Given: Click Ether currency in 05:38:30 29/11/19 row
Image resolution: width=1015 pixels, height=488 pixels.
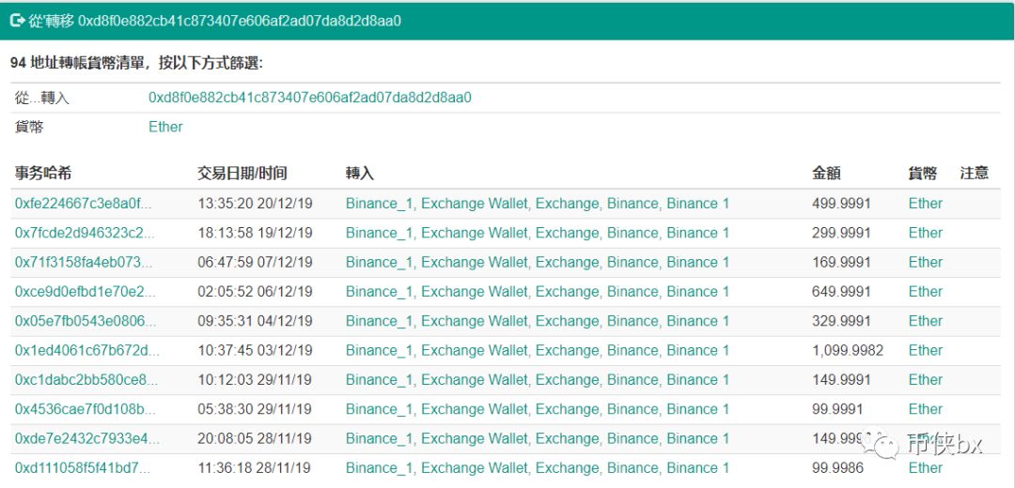Looking at the screenshot, I should [x=926, y=409].
